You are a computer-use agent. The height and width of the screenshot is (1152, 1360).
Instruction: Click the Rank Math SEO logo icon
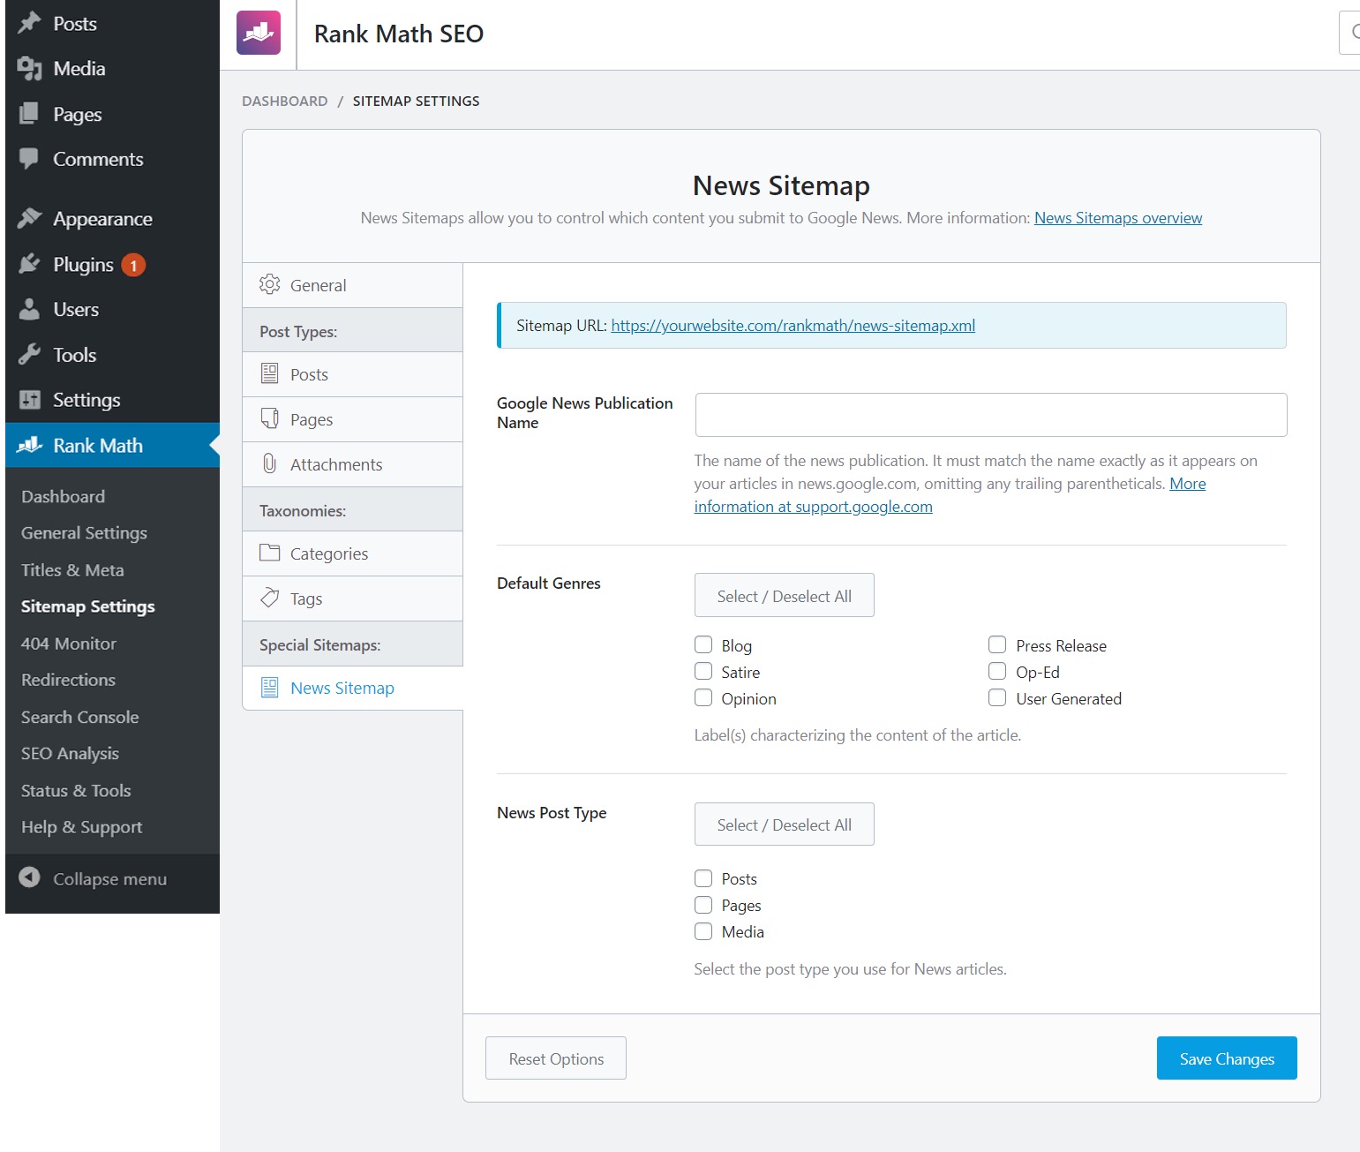click(259, 34)
